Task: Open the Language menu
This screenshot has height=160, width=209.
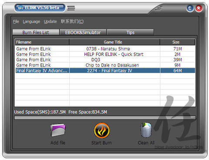Action: pos(31,22)
